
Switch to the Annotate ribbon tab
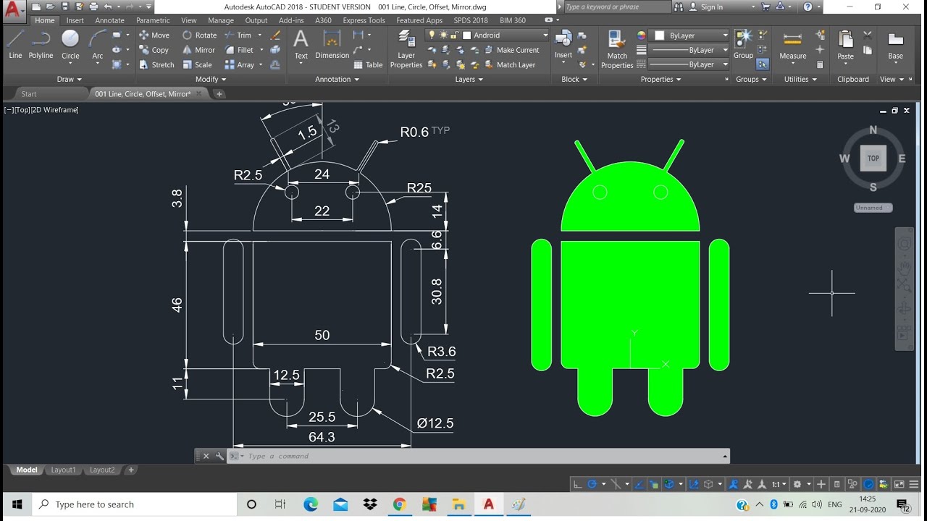(x=109, y=20)
